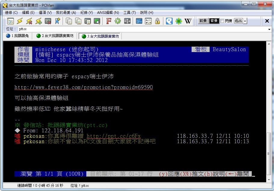Click the post date Mon Dec 10 17:43:52 2012
This screenshot has height=191, width=274.
click(71, 60)
